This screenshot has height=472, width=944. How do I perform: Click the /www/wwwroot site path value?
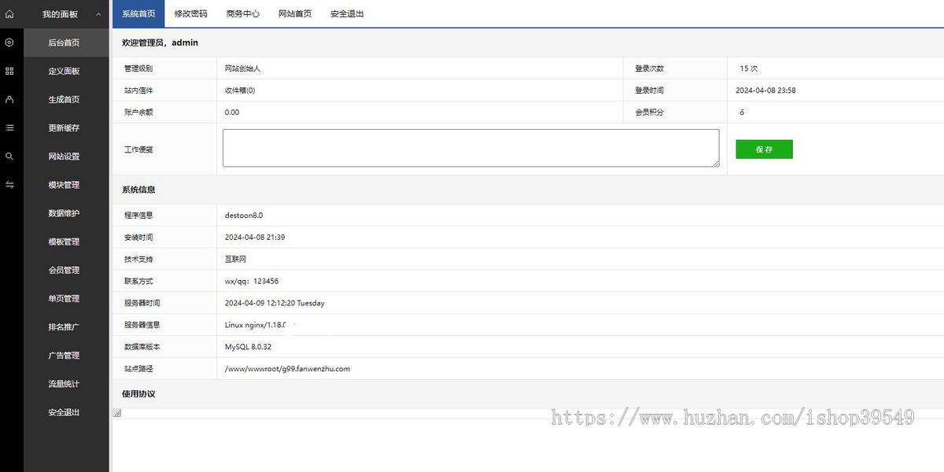tap(287, 369)
